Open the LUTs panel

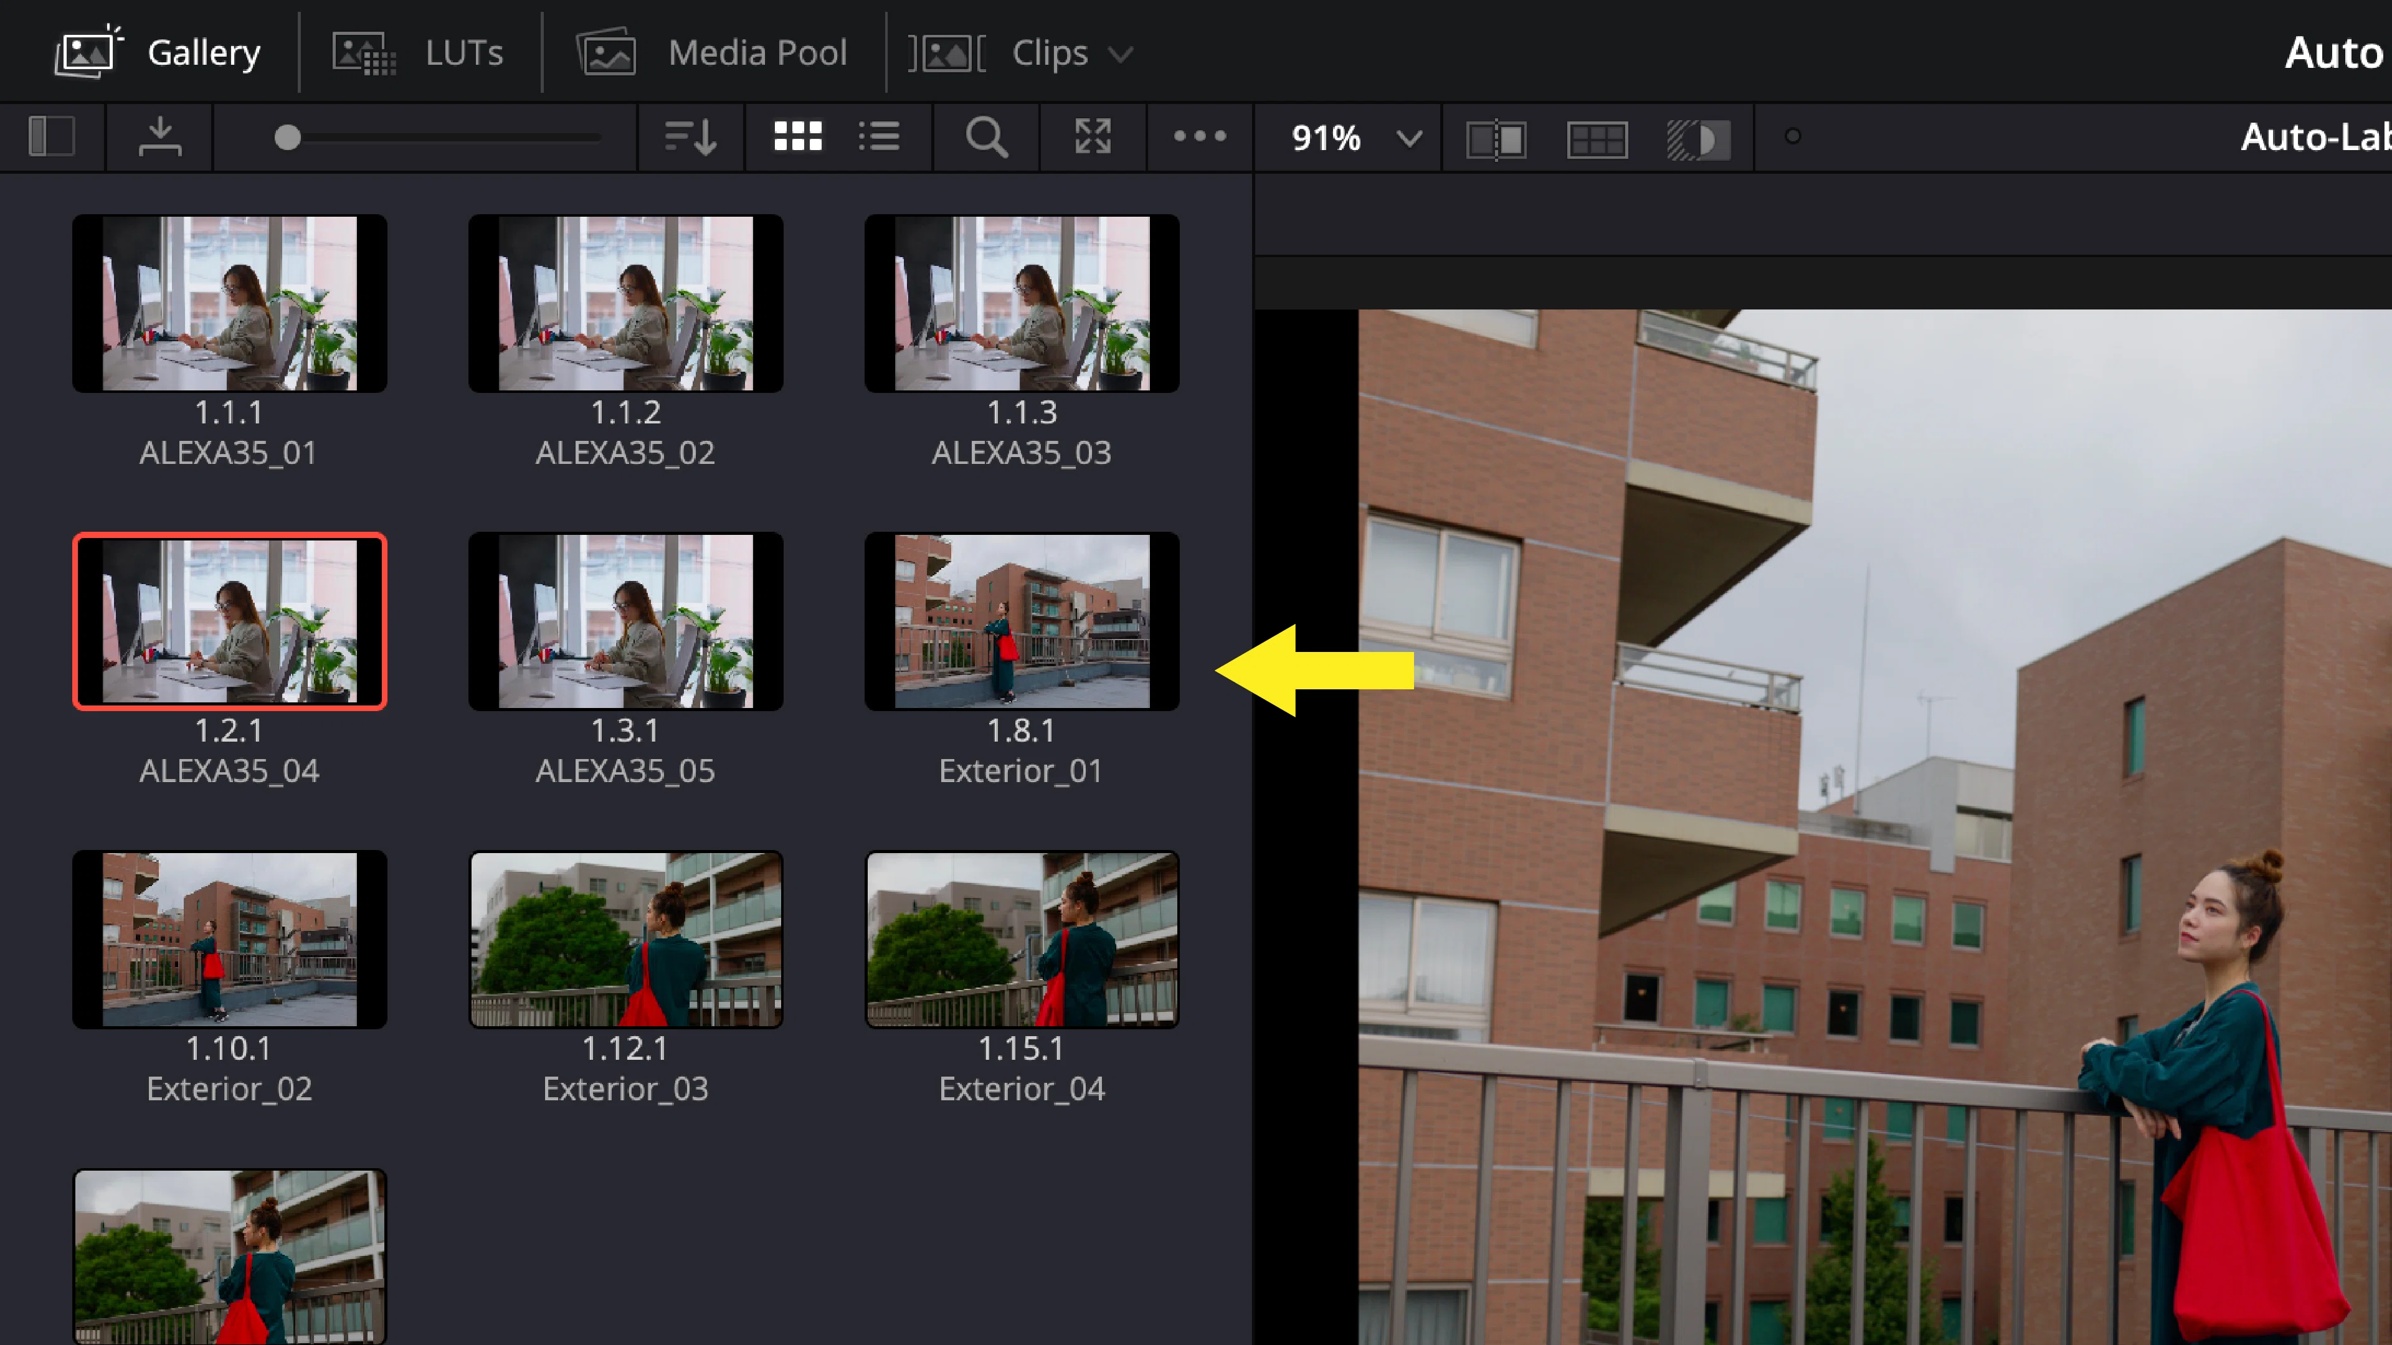coord(419,52)
